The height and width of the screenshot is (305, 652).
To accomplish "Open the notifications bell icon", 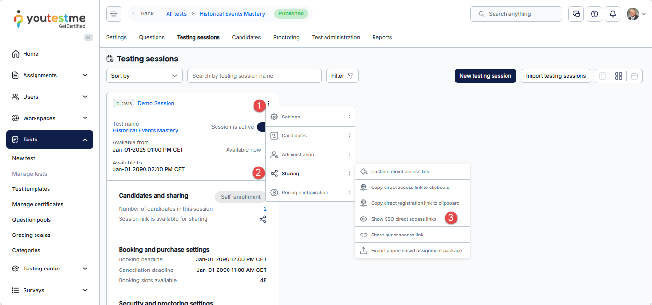I will pyautogui.click(x=612, y=14).
